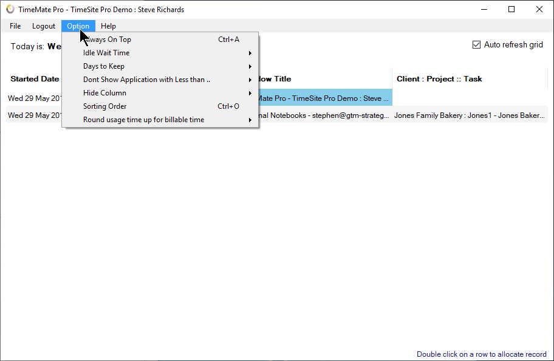
Task: Toggle the Auto refresh grid checkbox
Action: (x=476, y=44)
